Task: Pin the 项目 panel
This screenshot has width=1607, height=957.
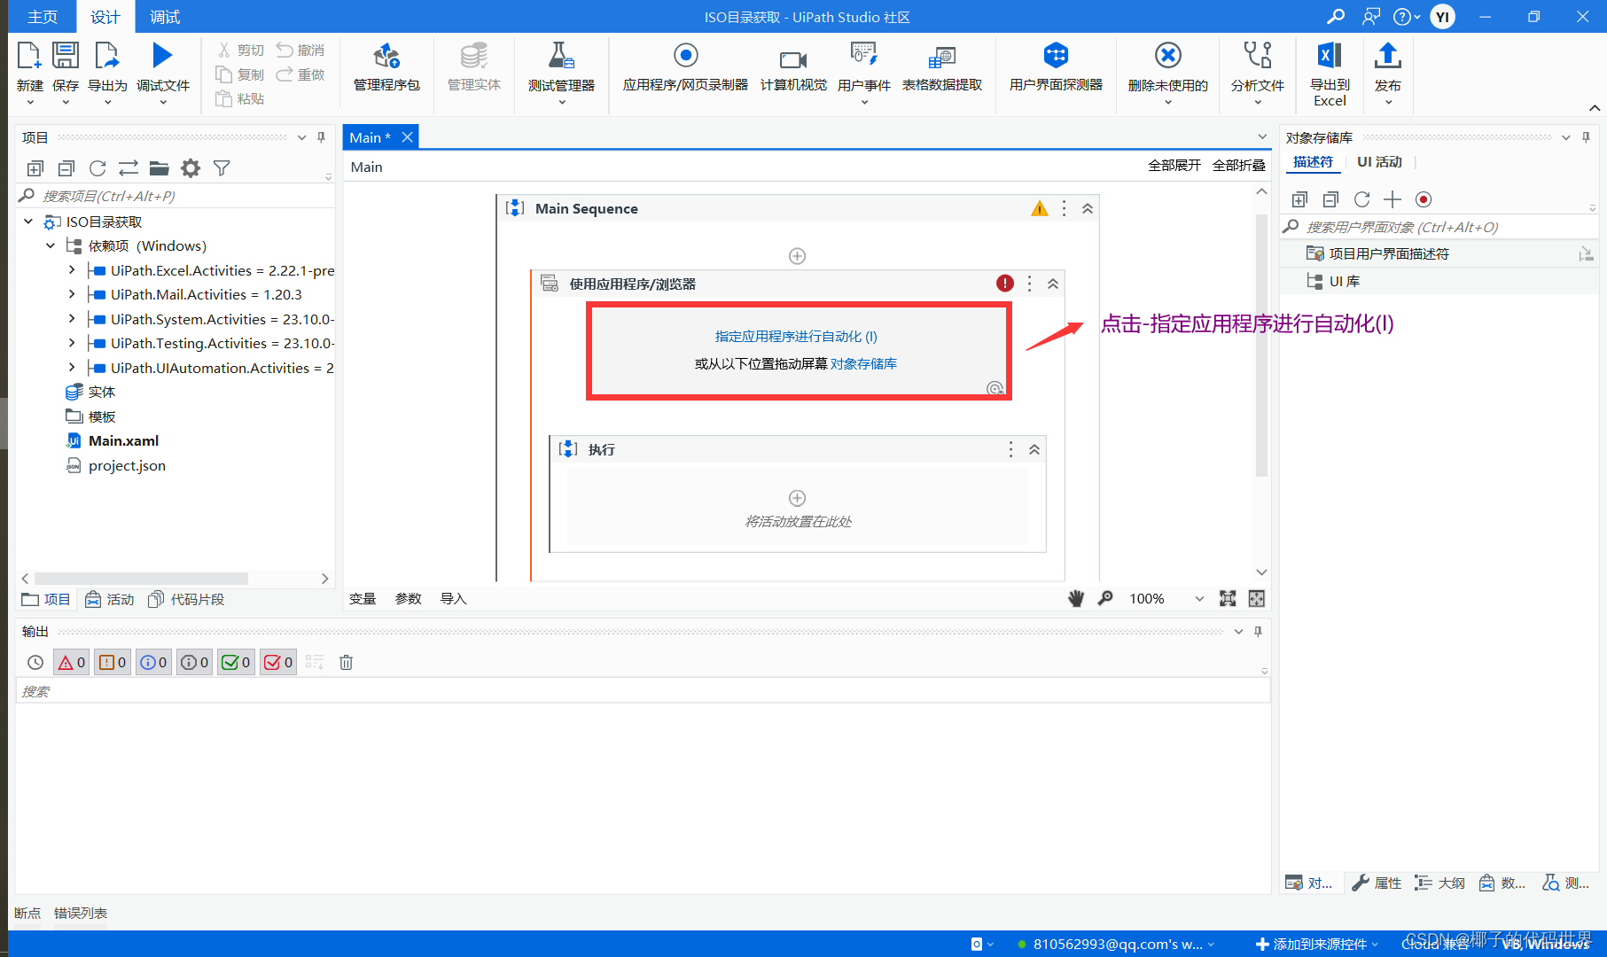Action: point(321,137)
